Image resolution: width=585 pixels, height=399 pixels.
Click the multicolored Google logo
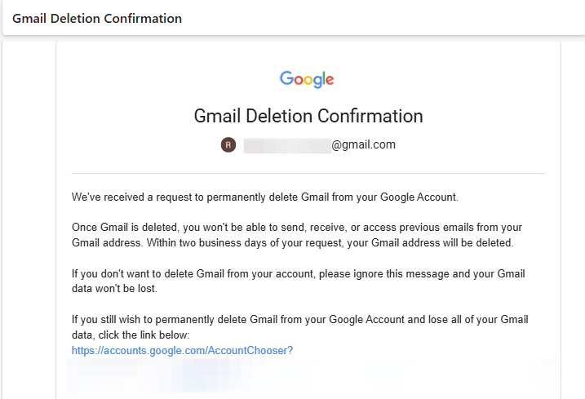[x=307, y=79]
